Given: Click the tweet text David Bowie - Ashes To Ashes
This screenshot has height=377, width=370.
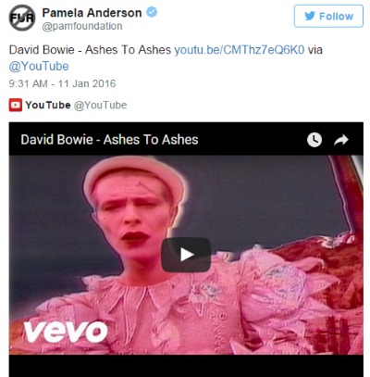Looking at the screenshot, I should click(x=90, y=50).
